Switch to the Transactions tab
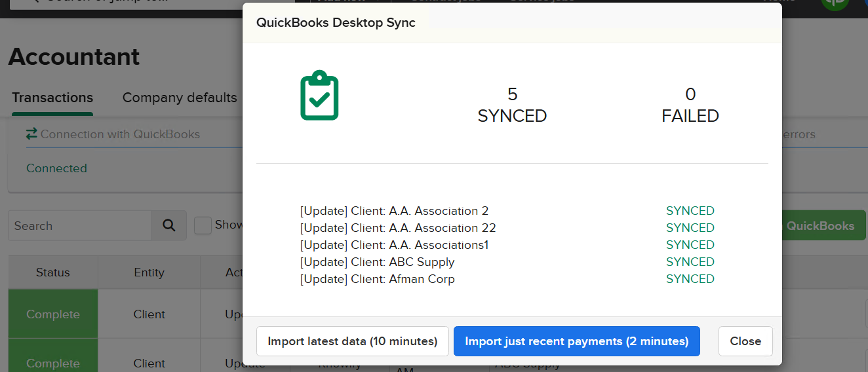 [52, 98]
